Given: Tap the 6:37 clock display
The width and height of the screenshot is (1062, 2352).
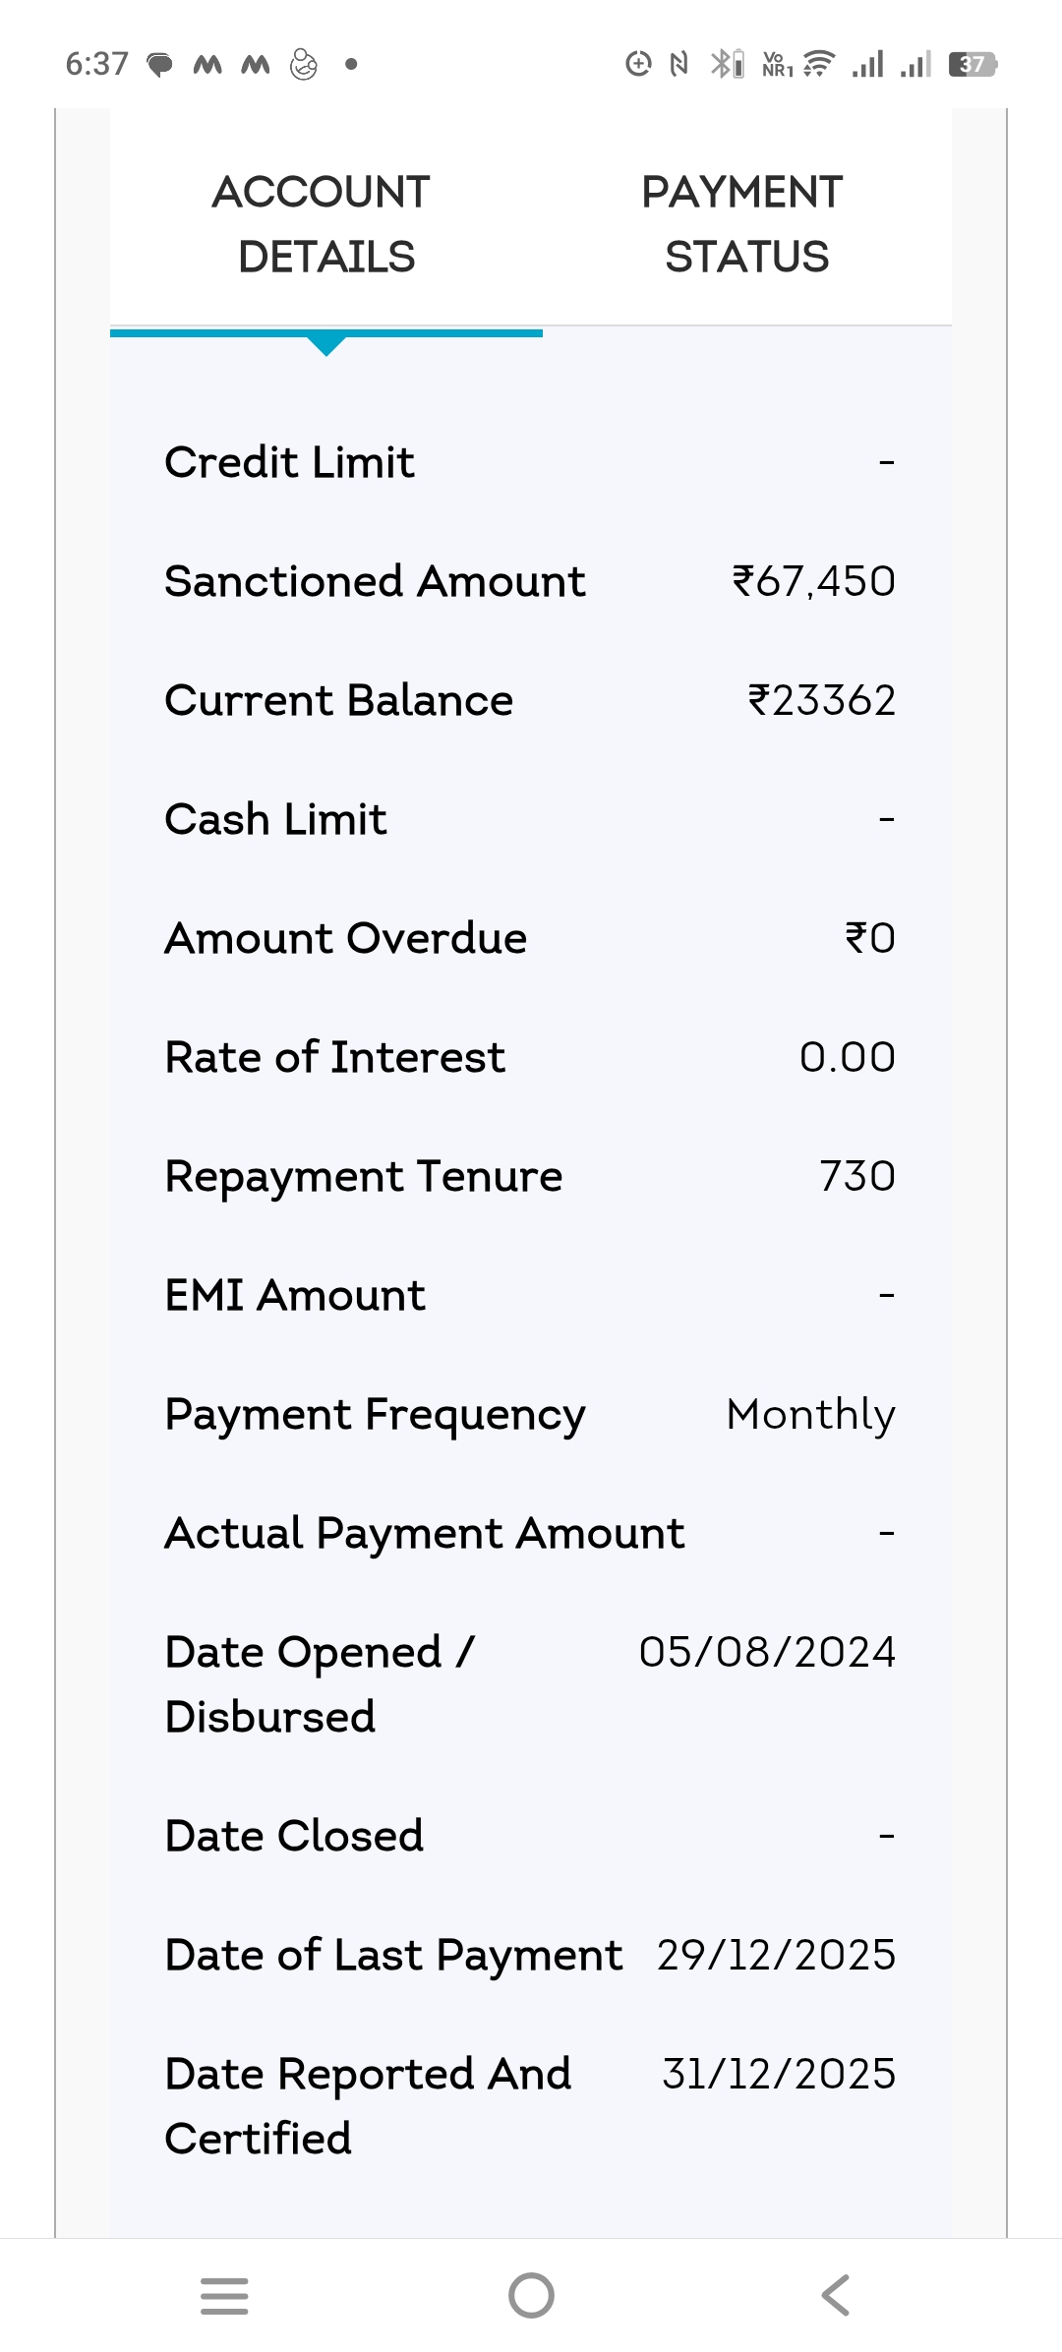Looking at the screenshot, I should coord(96,65).
